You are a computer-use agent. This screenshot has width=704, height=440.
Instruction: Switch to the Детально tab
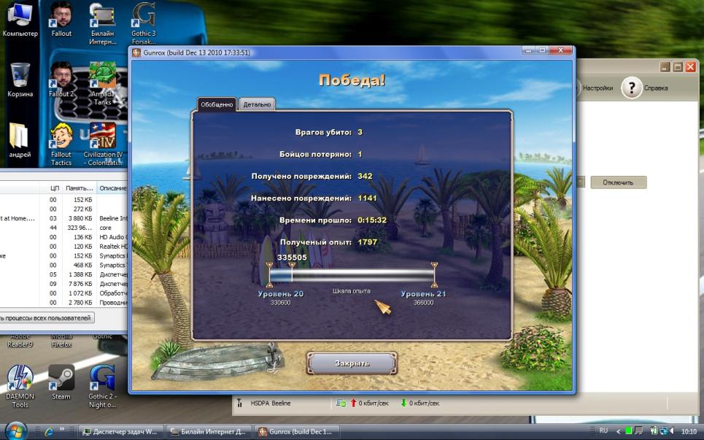point(257,104)
